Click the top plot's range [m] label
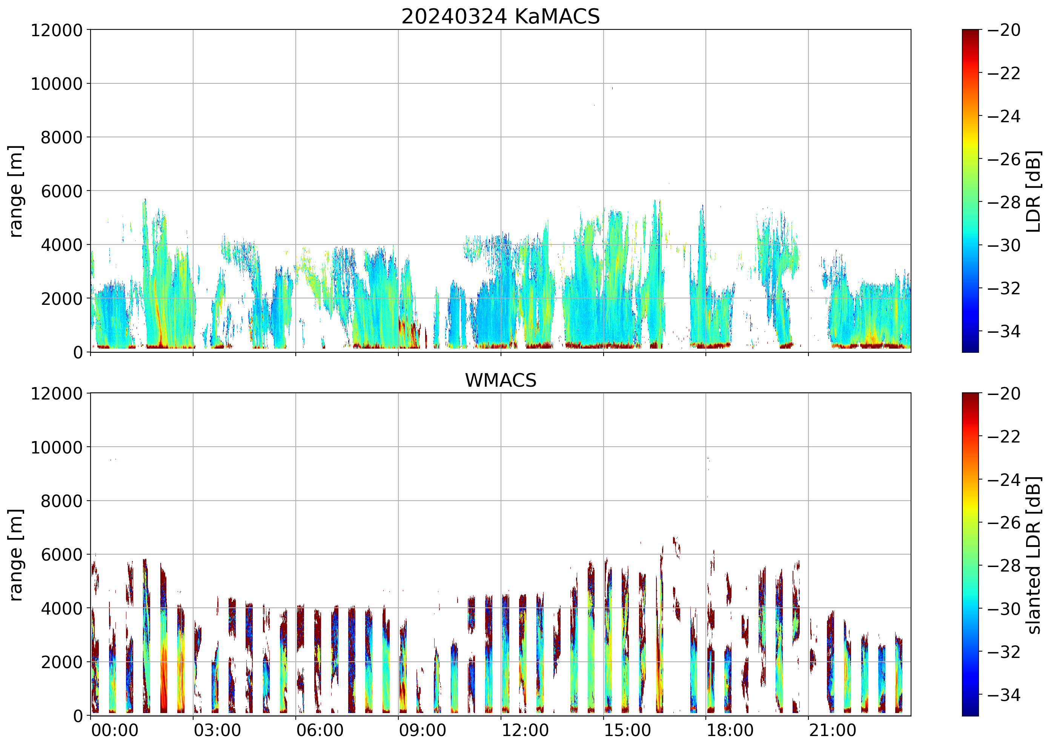 click(15, 191)
